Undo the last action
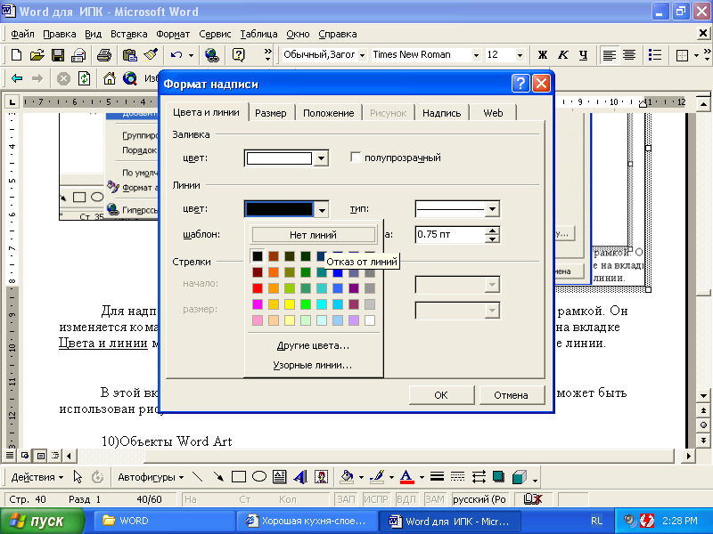The height and width of the screenshot is (534, 713). [x=176, y=55]
